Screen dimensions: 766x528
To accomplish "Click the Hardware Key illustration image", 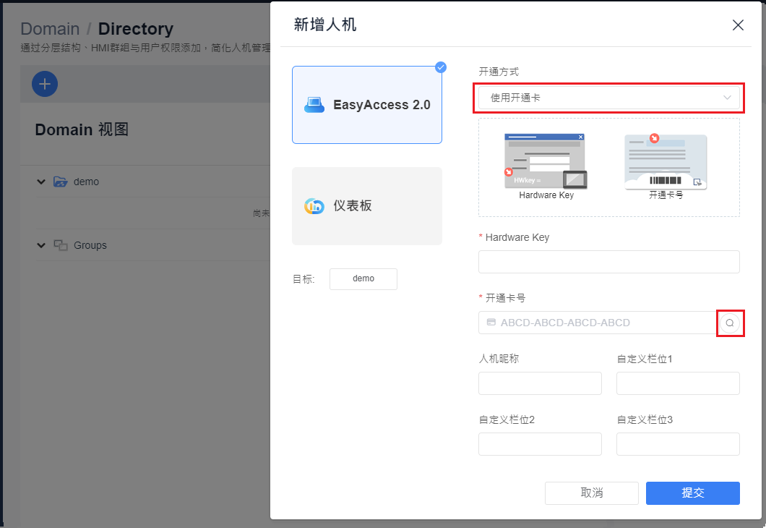I will (x=546, y=161).
